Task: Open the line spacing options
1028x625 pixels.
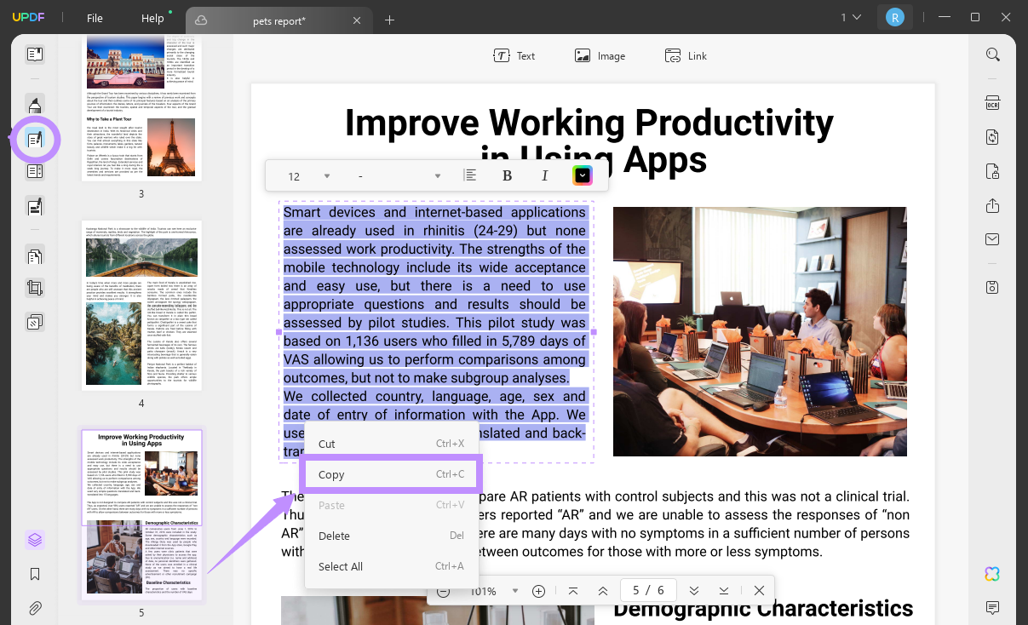Action: [x=470, y=175]
